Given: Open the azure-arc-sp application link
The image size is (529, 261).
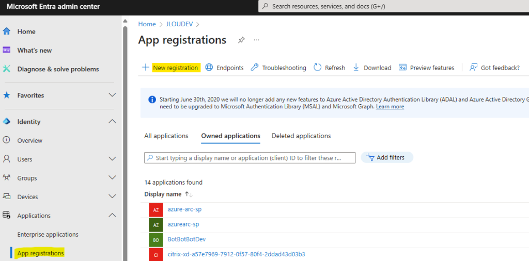Looking at the screenshot, I should click(x=184, y=209).
